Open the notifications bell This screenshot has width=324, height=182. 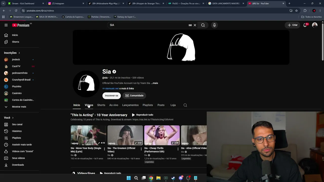tap(305, 25)
